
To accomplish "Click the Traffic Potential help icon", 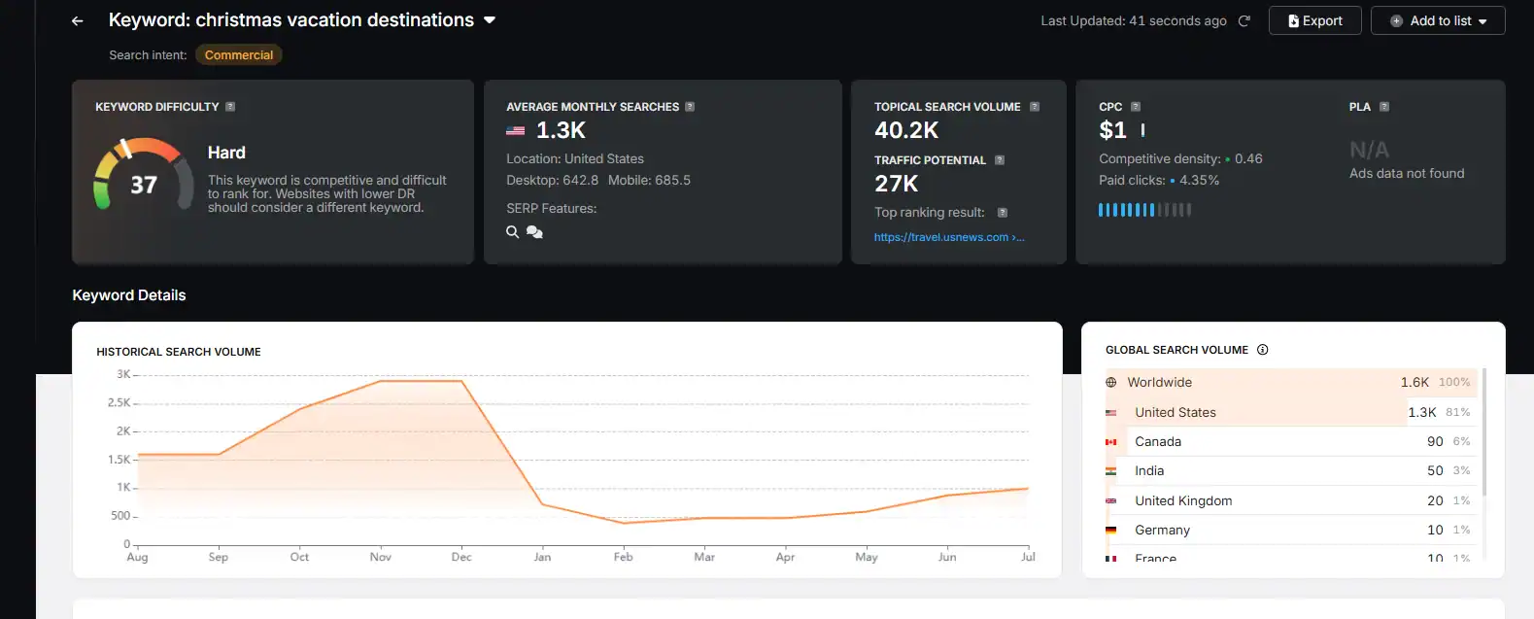I will click(x=1000, y=160).
